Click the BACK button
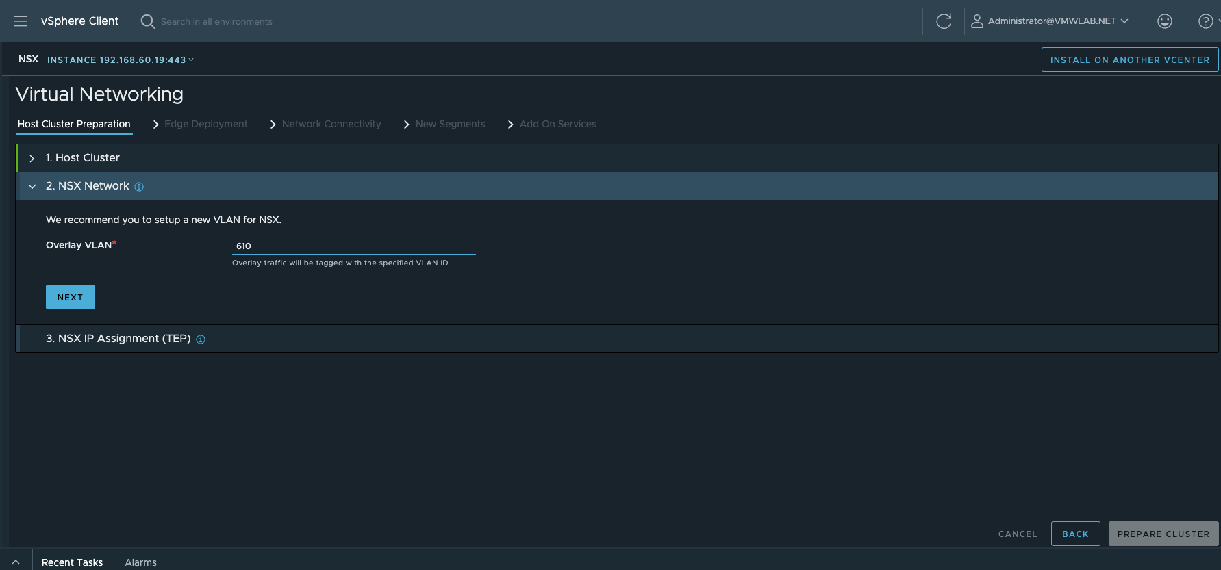 (1075, 534)
